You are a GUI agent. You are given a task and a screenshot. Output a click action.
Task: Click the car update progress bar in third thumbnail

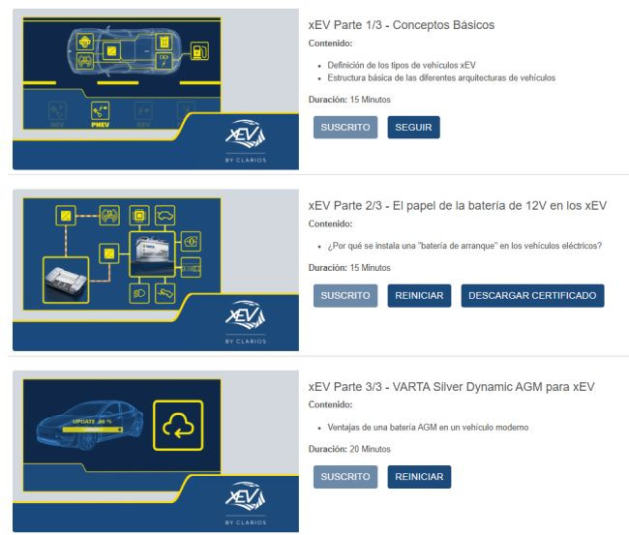point(92,430)
